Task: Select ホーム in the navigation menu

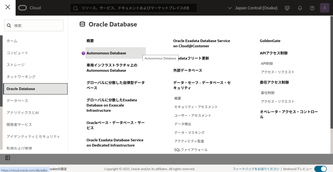Action: (x=12, y=41)
